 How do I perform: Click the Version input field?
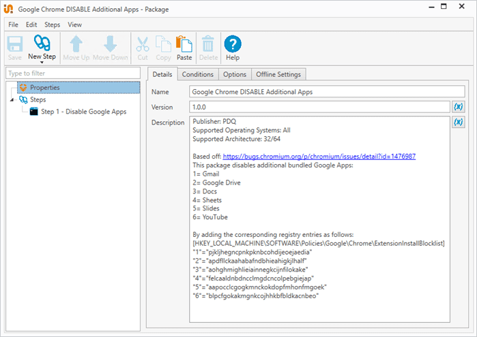point(319,107)
